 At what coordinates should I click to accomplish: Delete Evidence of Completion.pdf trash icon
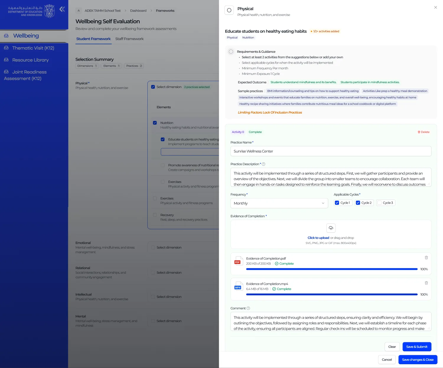426,258
